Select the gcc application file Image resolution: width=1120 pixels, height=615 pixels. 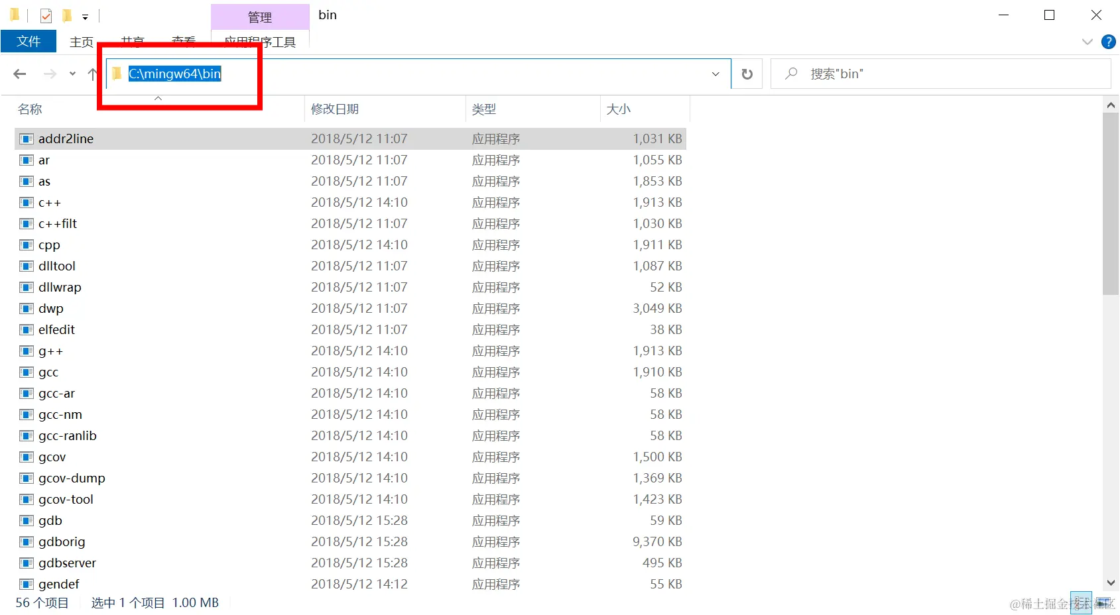point(48,372)
